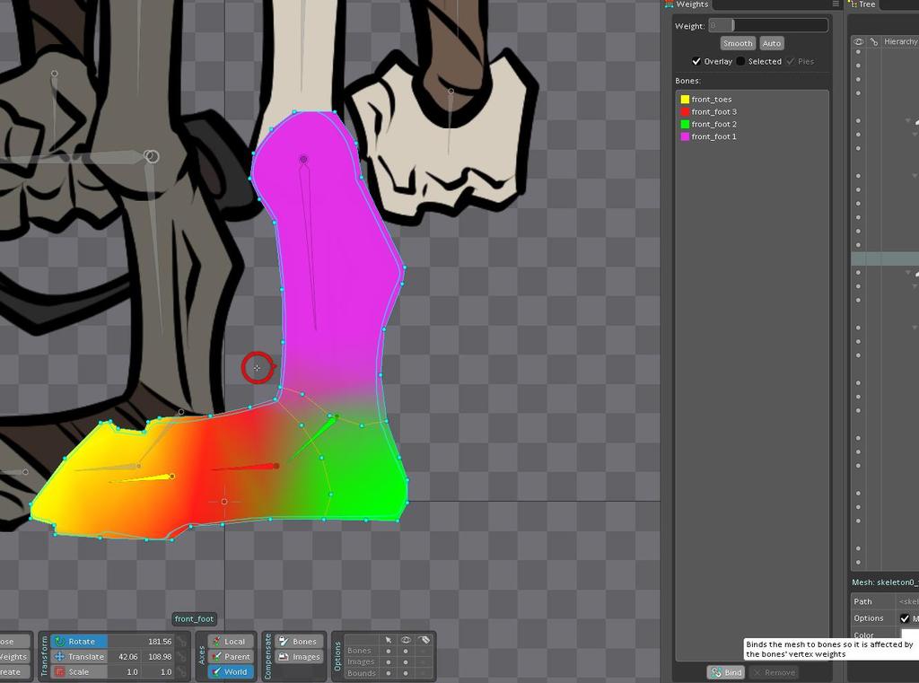The height and width of the screenshot is (683, 919).
Task: Toggle Images compensation
Action: (299, 657)
